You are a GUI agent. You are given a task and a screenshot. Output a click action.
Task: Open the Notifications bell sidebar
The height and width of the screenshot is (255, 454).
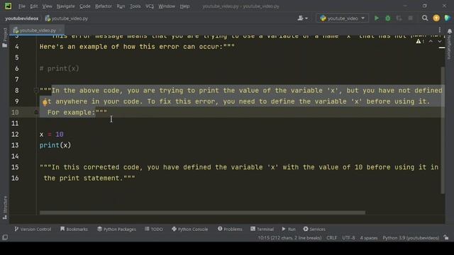(x=449, y=44)
